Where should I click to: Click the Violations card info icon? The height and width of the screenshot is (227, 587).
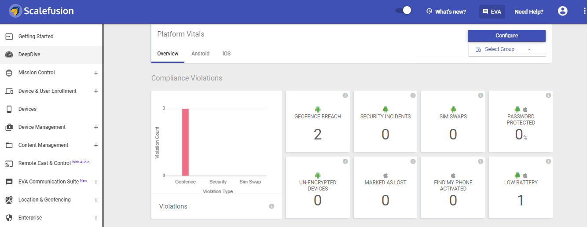271,206
